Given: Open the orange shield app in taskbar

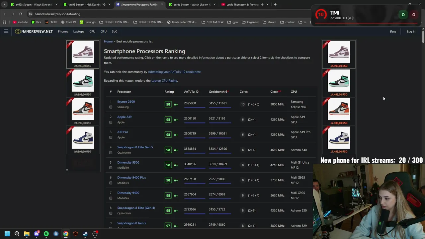Looking at the screenshot, I should point(75,234).
